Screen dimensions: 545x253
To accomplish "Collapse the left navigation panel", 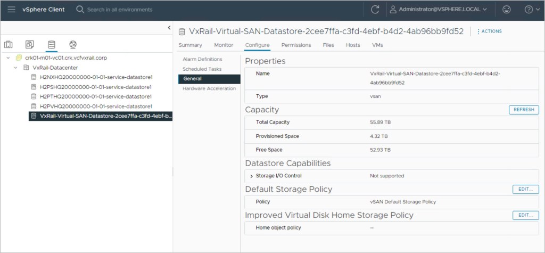I will coord(169,28).
